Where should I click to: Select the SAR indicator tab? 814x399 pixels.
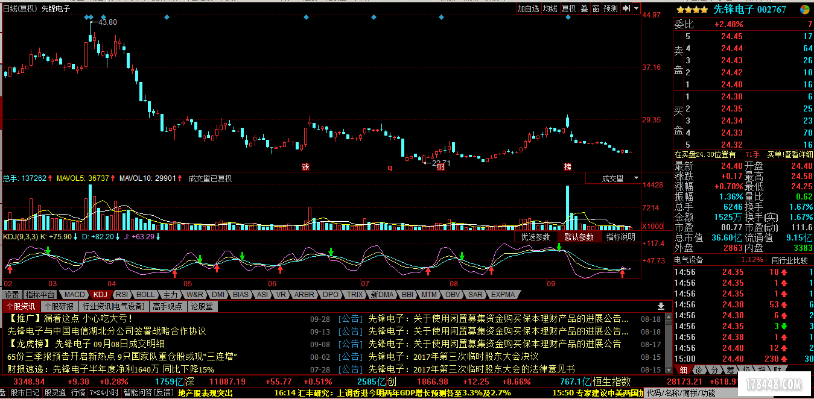[475, 295]
